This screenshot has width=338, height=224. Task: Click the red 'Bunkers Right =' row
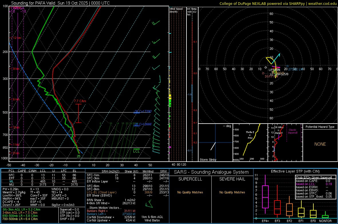tap(111, 211)
